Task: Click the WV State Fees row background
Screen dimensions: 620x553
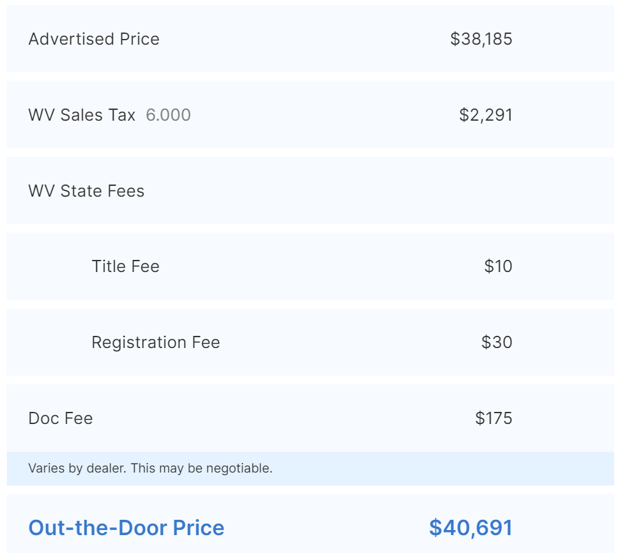Action: coord(311,190)
